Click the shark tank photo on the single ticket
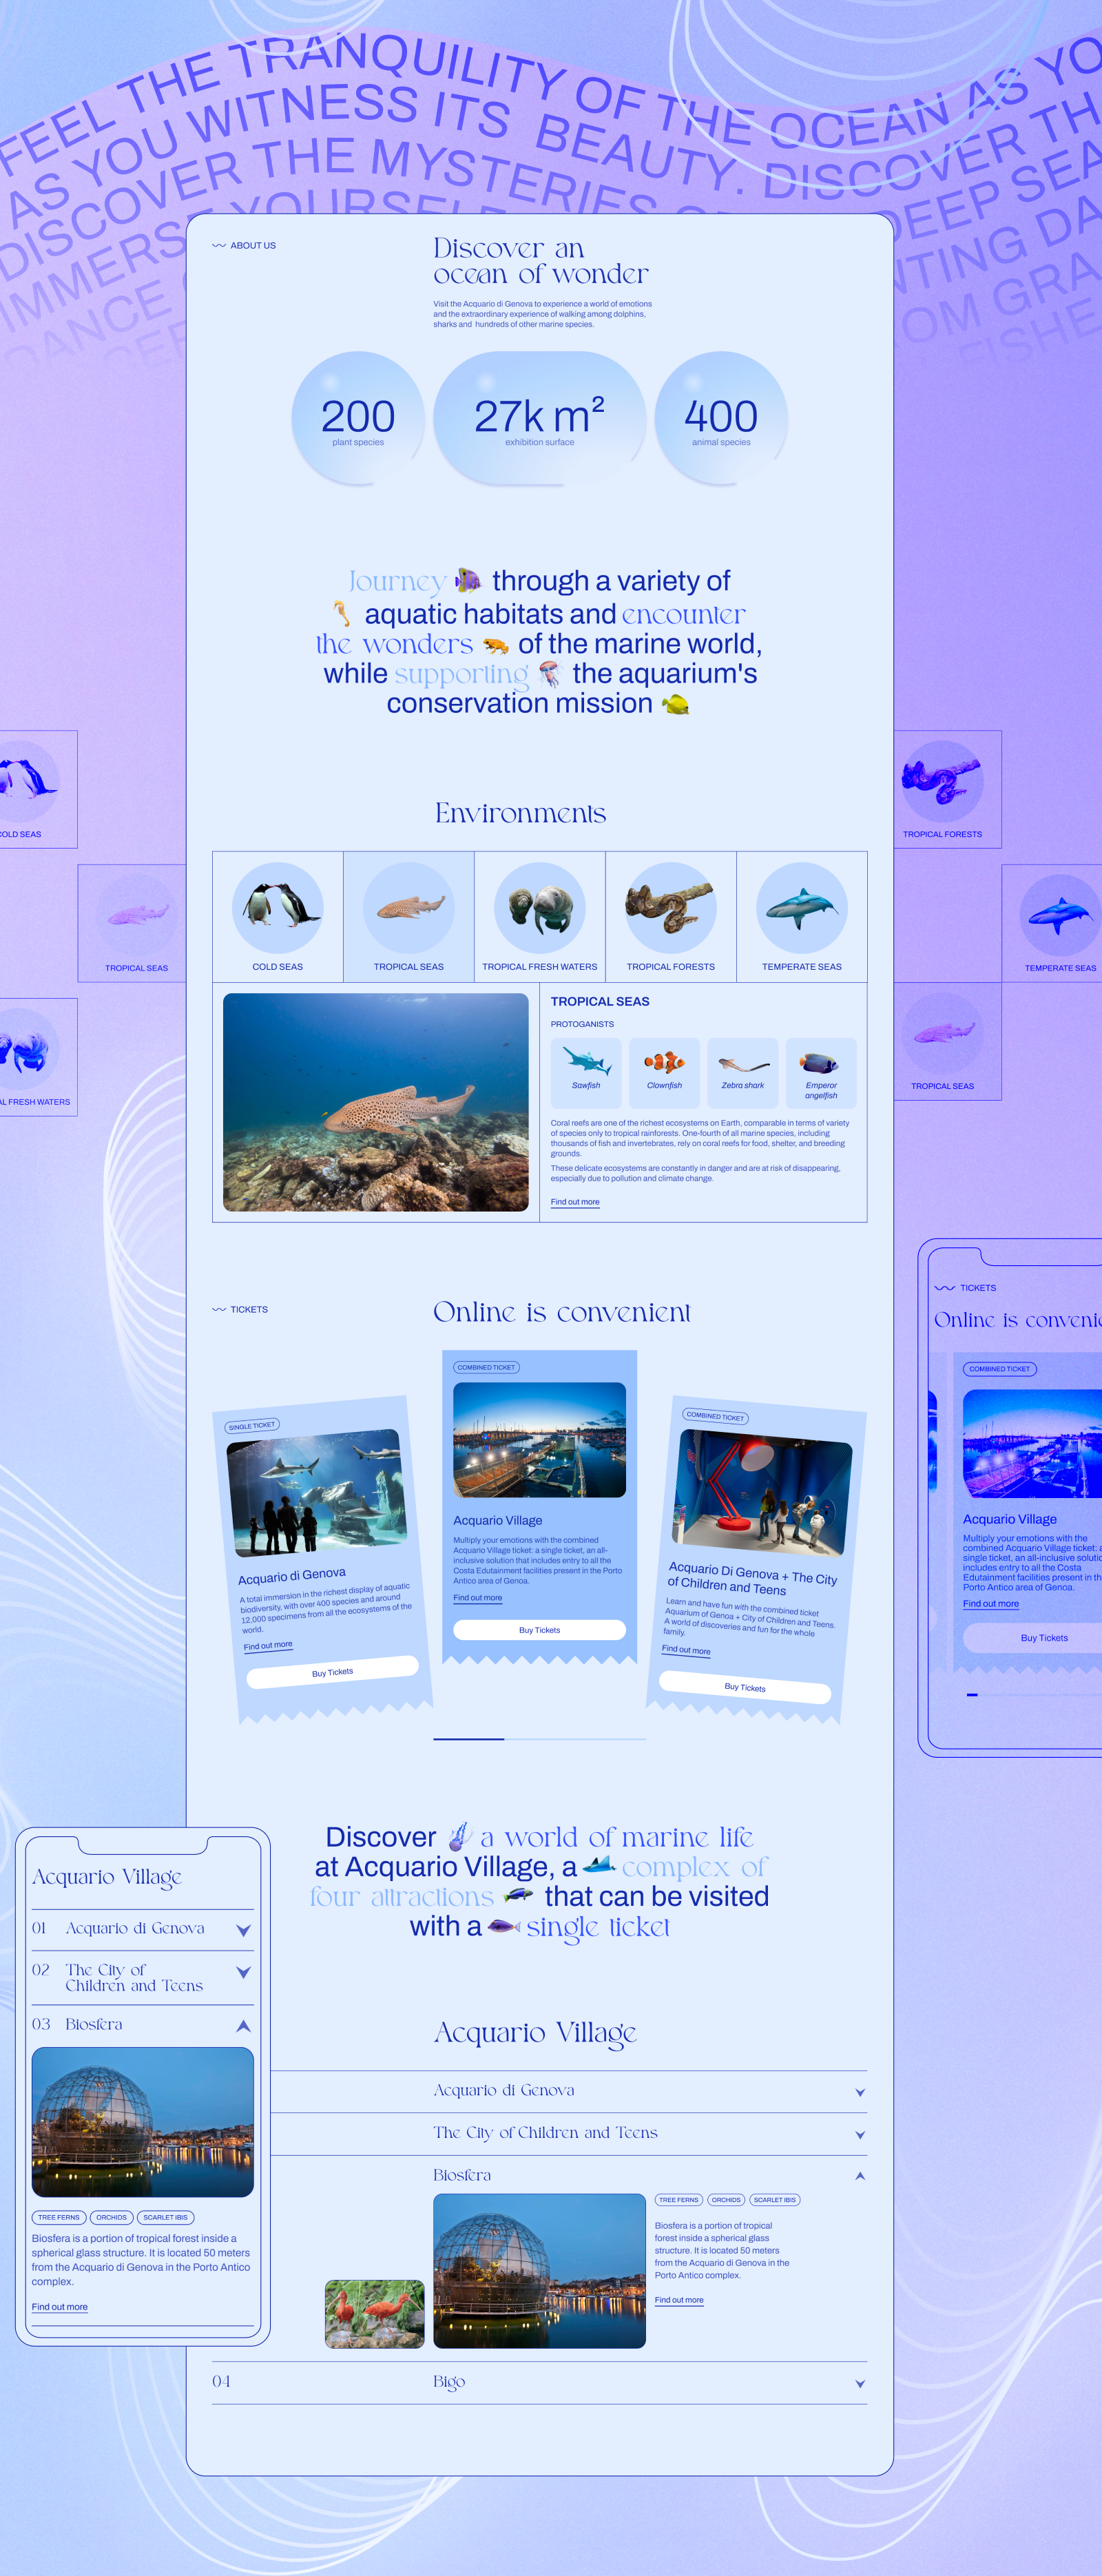Viewport: 1102px width, 2576px height. coord(317,1492)
